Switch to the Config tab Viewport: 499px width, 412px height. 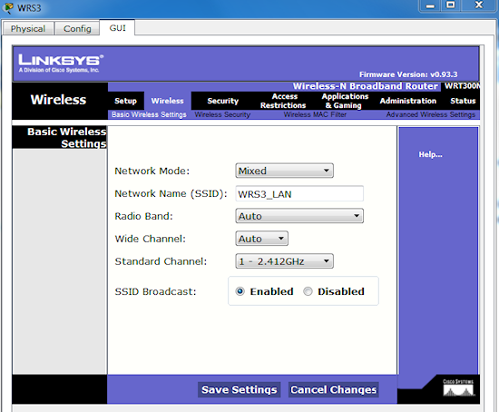click(77, 29)
